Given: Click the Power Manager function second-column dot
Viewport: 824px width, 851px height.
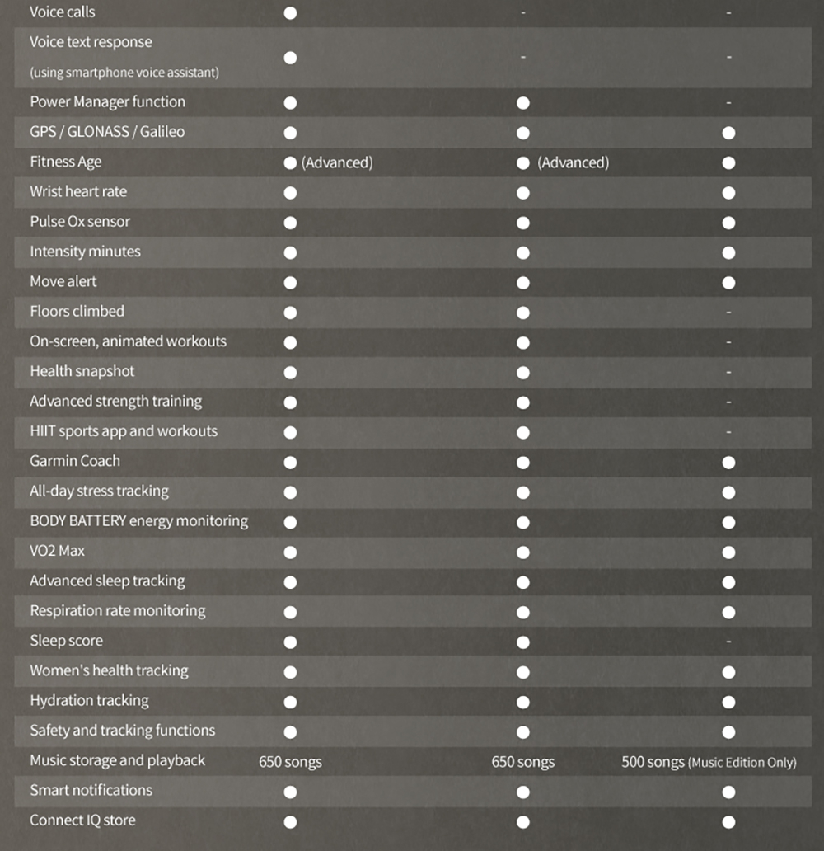Looking at the screenshot, I should (x=523, y=103).
